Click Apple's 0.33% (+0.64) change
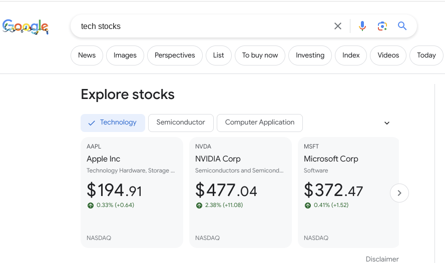The width and height of the screenshot is (445, 263). tap(115, 205)
